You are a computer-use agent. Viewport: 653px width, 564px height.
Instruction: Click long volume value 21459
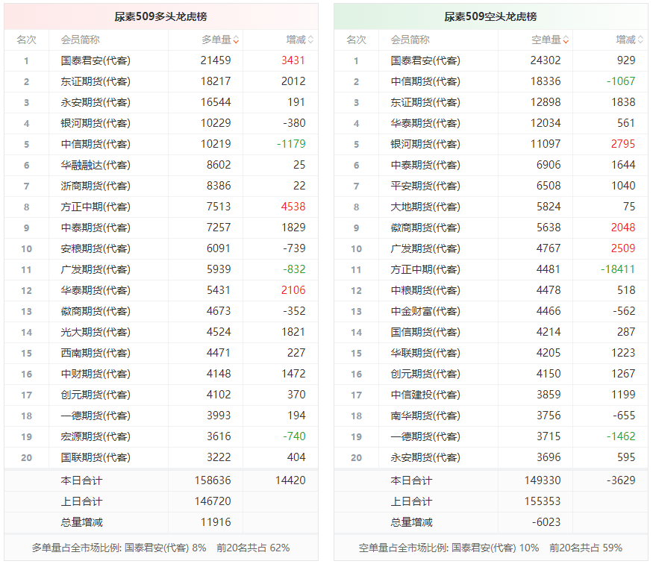(216, 60)
